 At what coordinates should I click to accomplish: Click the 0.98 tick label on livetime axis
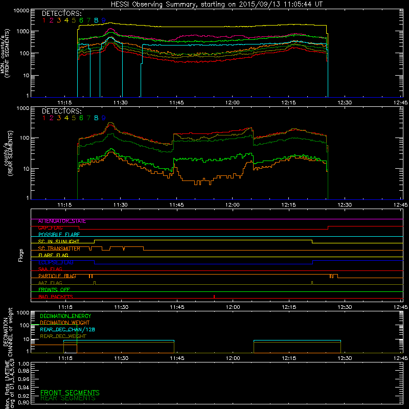coord(24,371)
